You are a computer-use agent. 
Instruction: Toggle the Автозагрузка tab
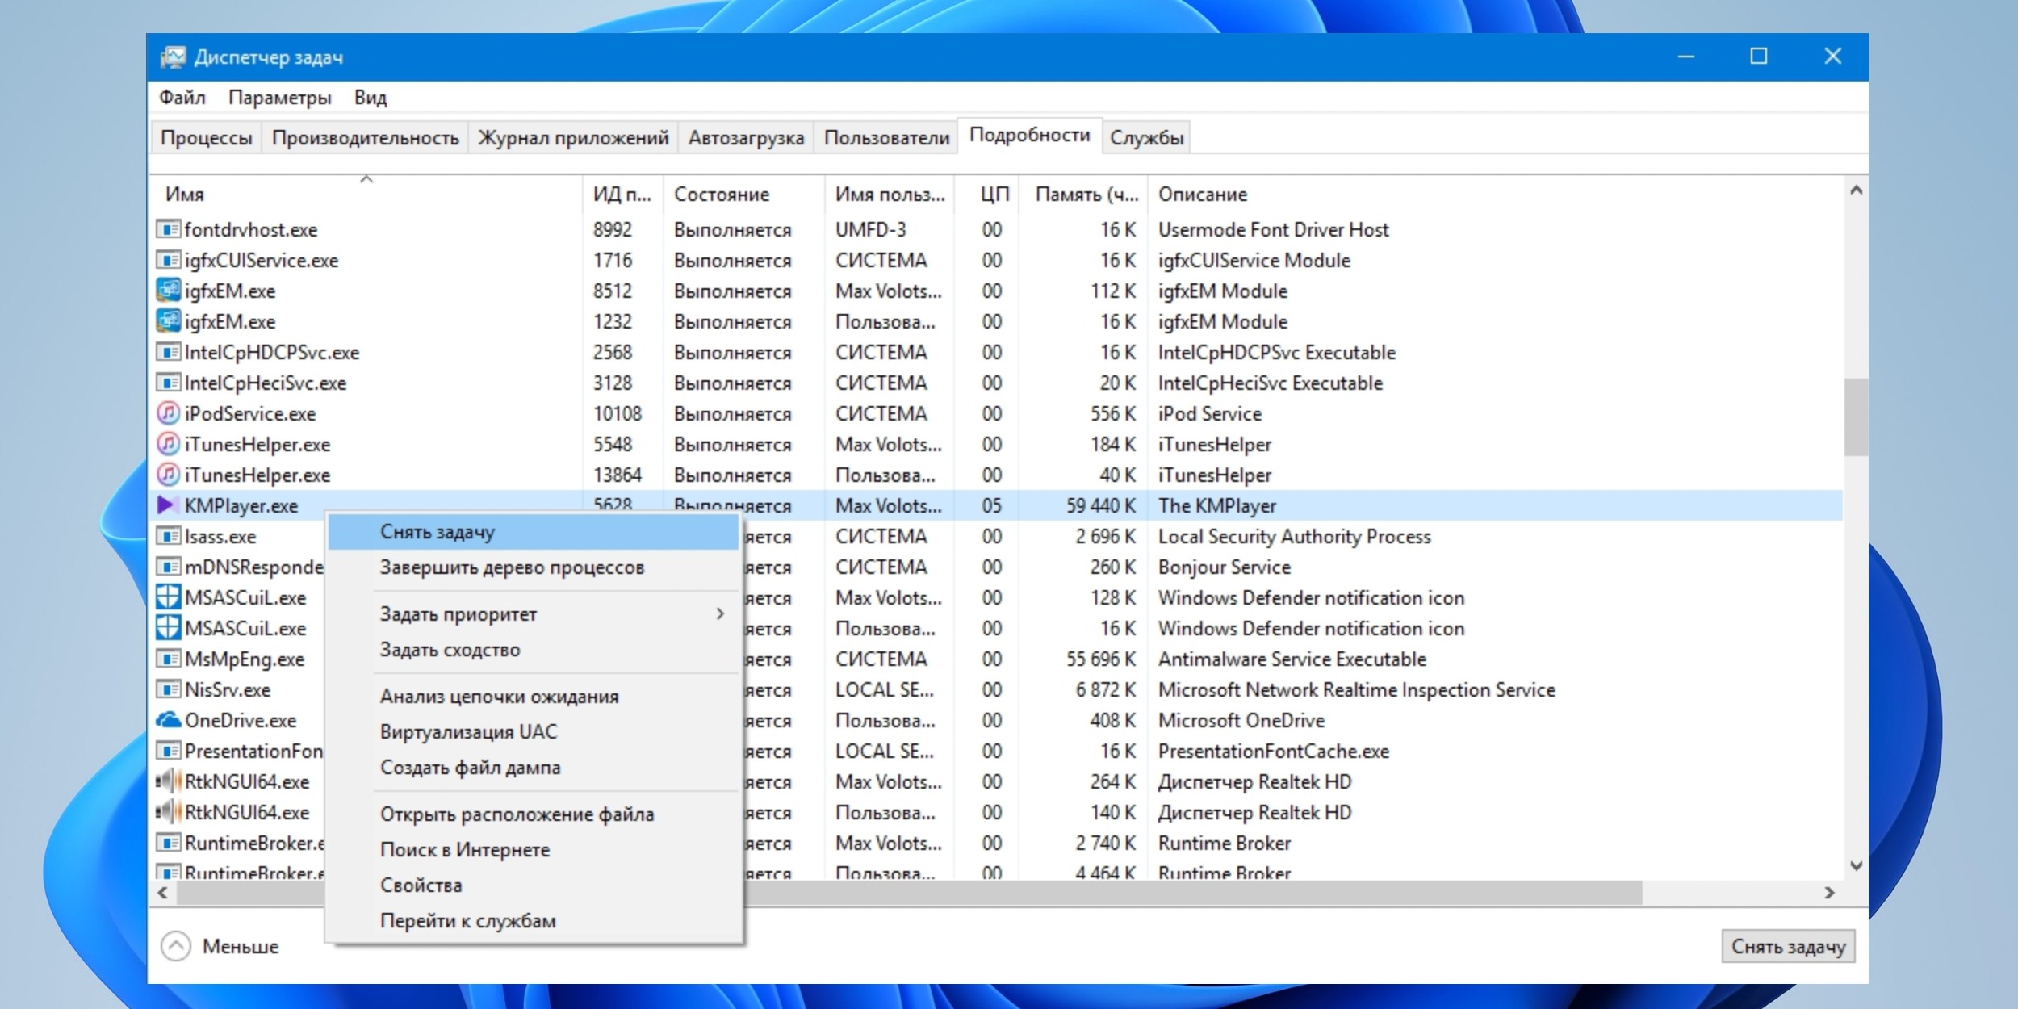747,138
